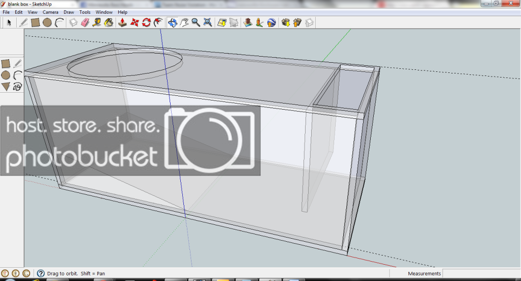Open the Photo Textures tool
The height and width of the screenshot is (281, 521).
tap(260, 22)
